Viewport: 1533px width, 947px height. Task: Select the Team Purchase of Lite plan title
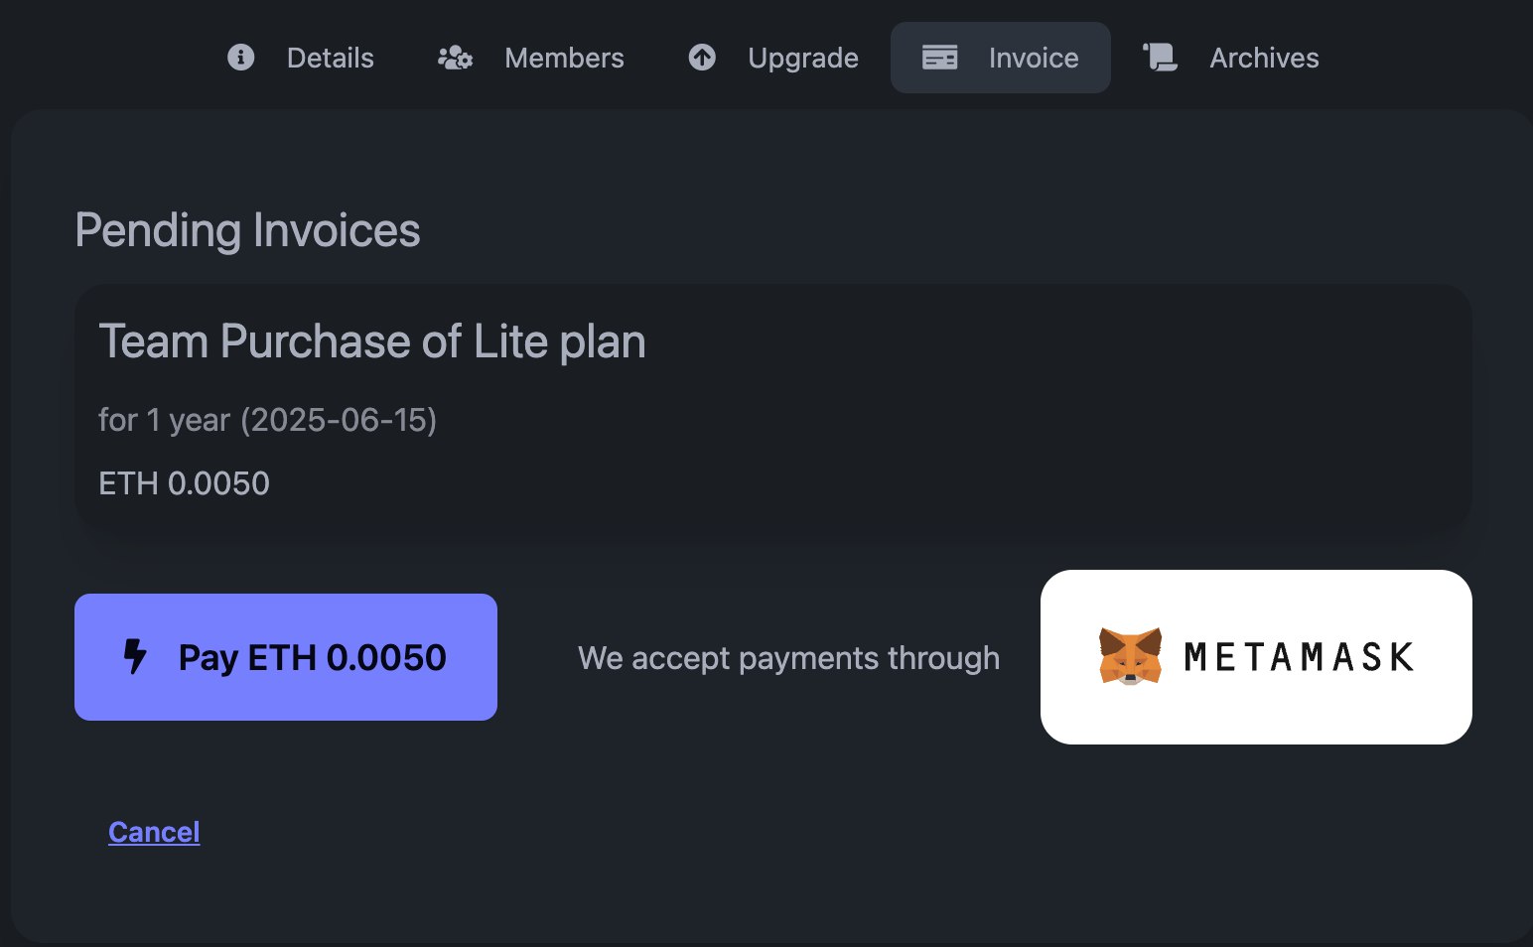tap(372, 341)
